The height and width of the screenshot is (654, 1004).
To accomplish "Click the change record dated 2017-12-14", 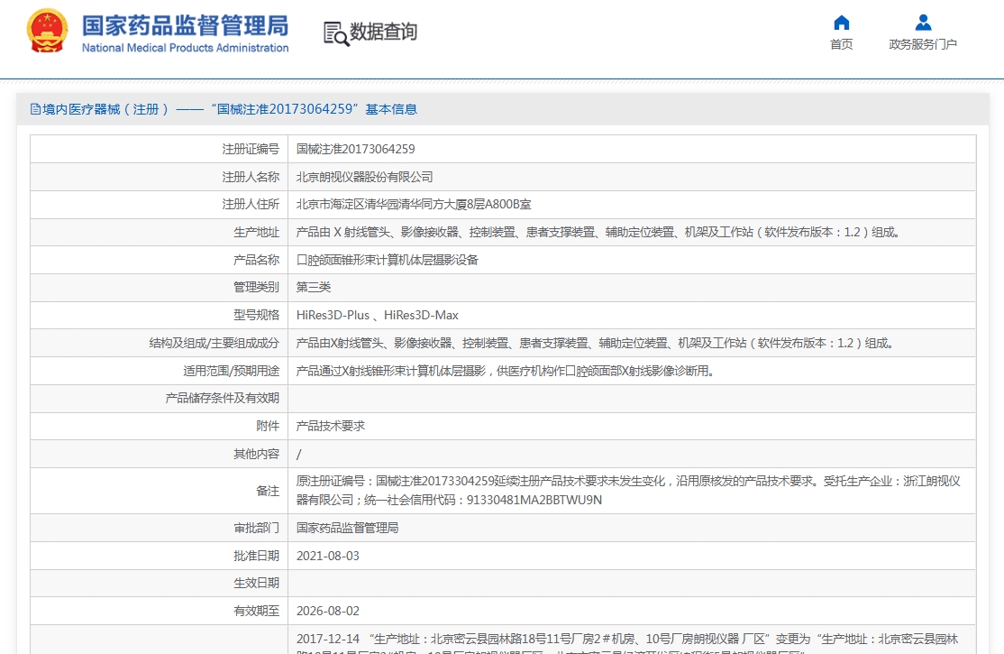I will pos(627,643).
